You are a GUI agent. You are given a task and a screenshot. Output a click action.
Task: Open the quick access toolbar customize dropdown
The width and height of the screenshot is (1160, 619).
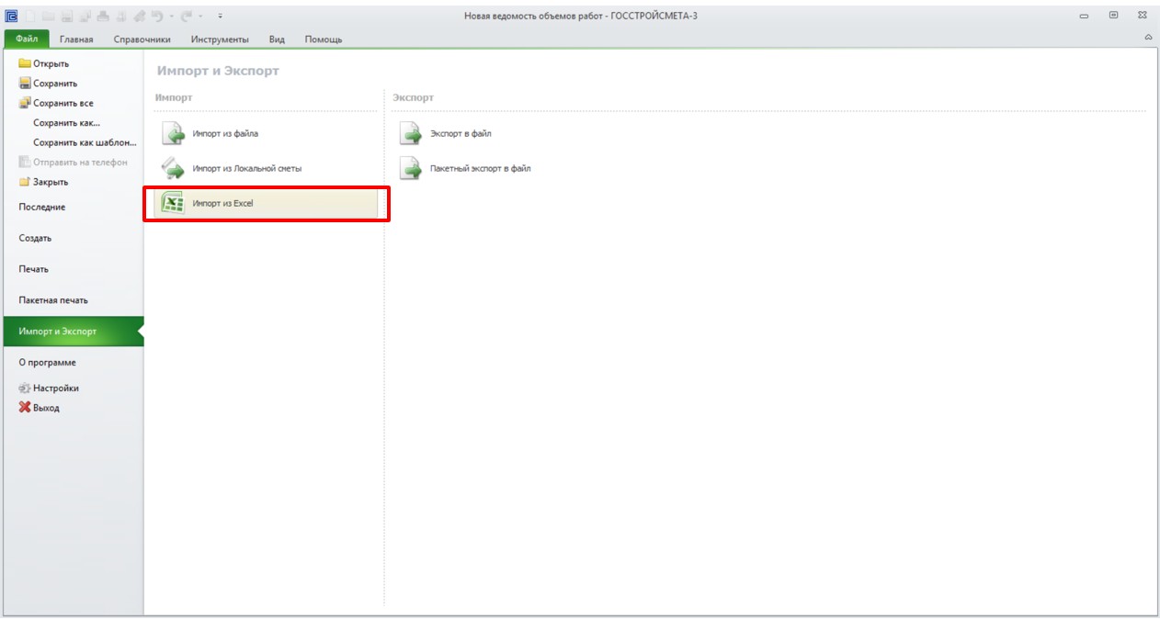pos(221,16)
